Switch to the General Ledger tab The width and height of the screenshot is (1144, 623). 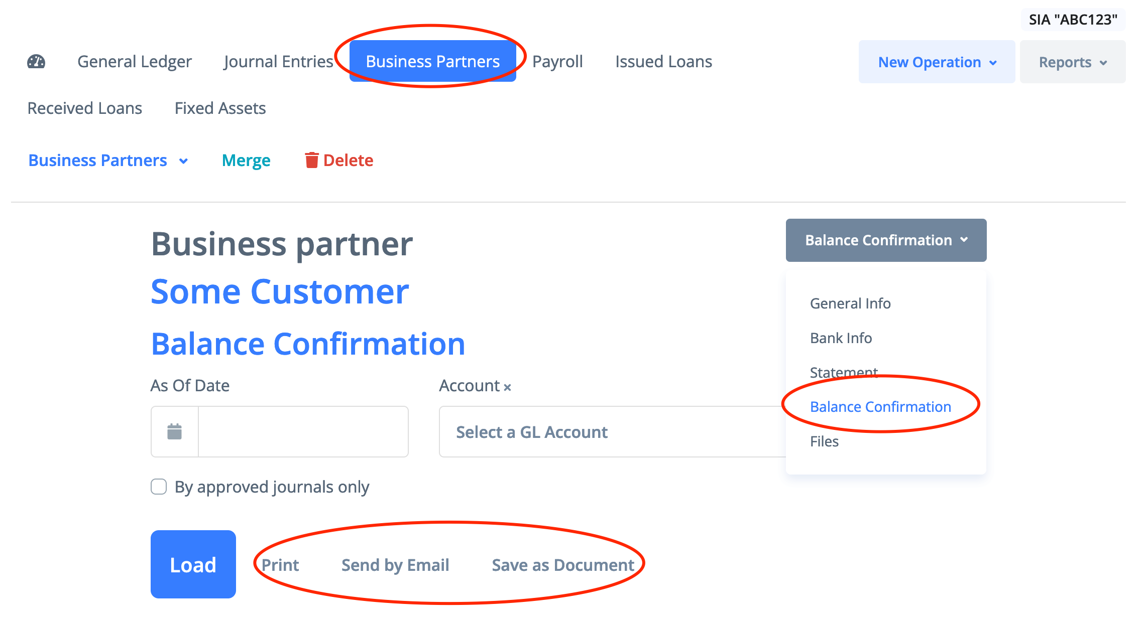point(135,62)
